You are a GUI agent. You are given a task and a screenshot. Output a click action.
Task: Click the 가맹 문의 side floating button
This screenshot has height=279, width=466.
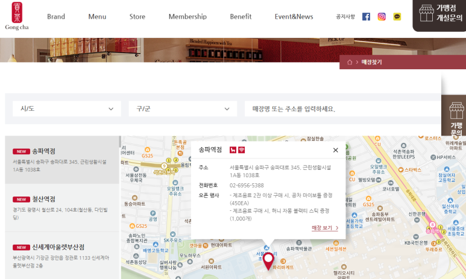coord(454,116)
